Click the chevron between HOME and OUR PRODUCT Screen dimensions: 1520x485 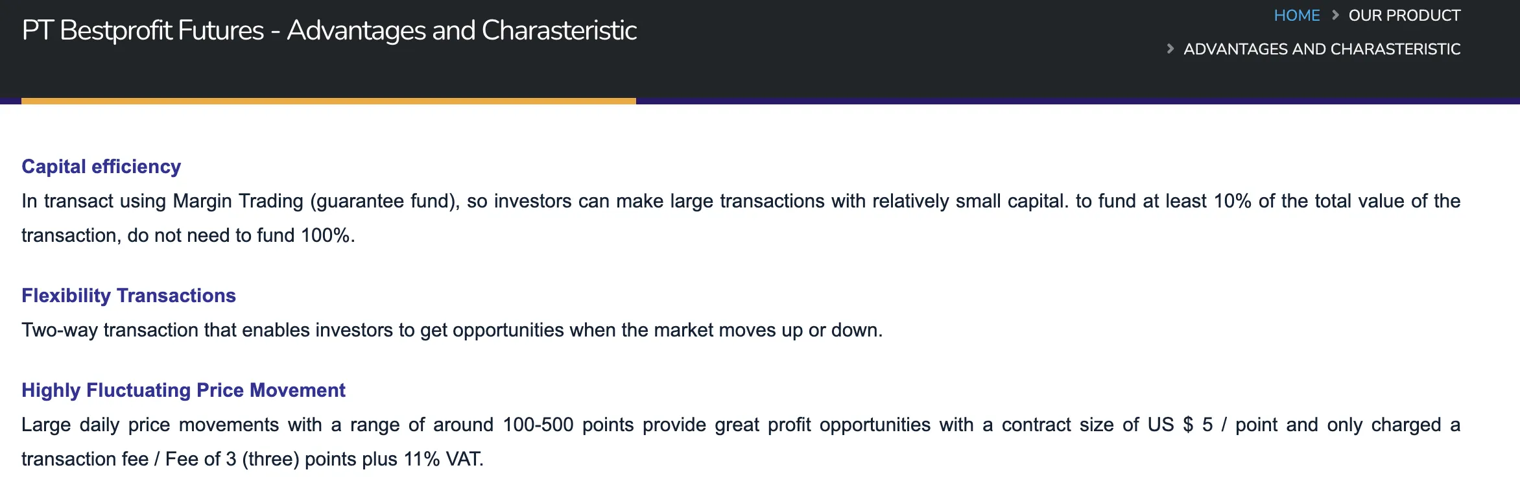(x=1335, y=15)
